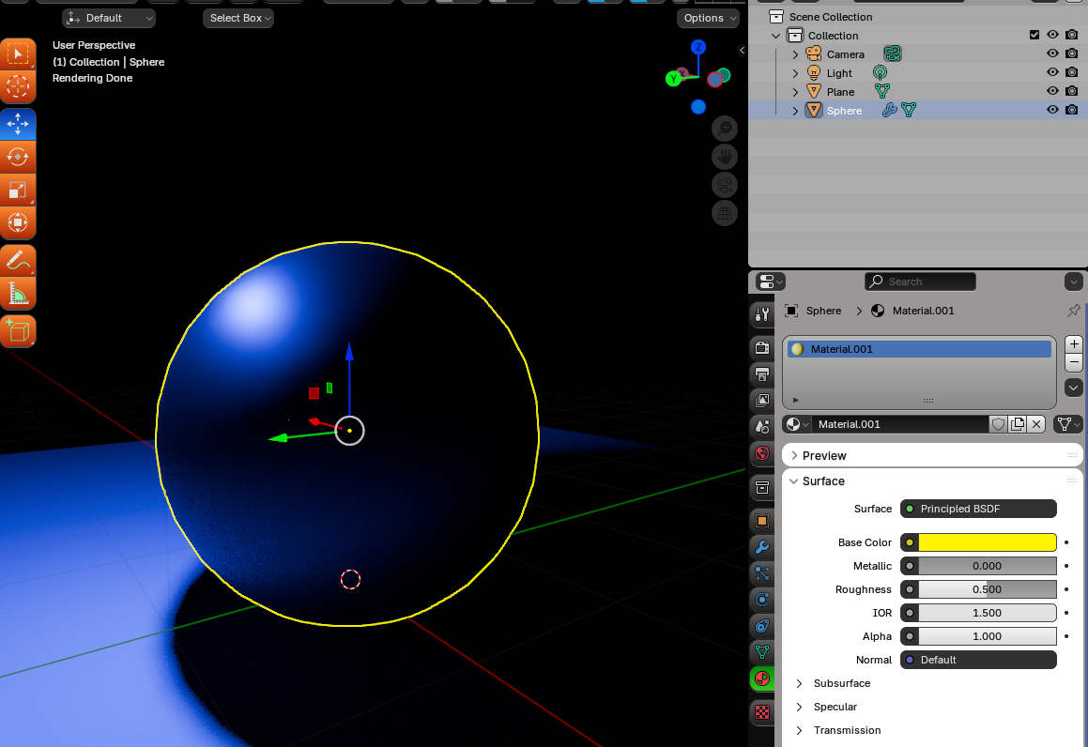Hide the Sphere object in viewport
Viewport: 1088px width, 747px height.
[1052, 111]
